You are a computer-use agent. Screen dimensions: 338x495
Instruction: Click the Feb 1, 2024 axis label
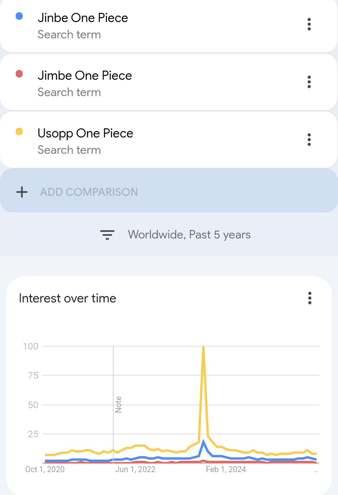coord(226,469)
